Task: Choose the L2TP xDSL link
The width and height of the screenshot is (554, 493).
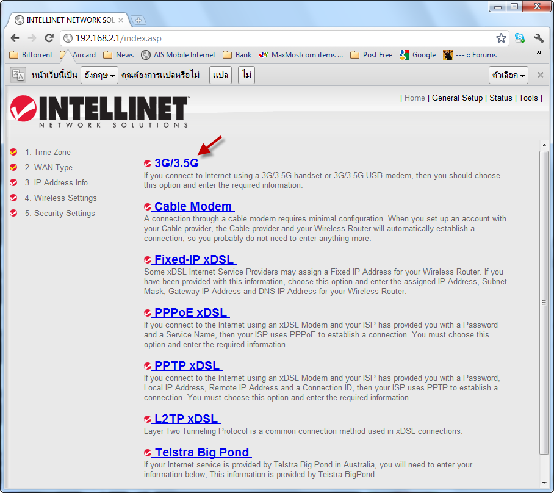Action: 186,419
